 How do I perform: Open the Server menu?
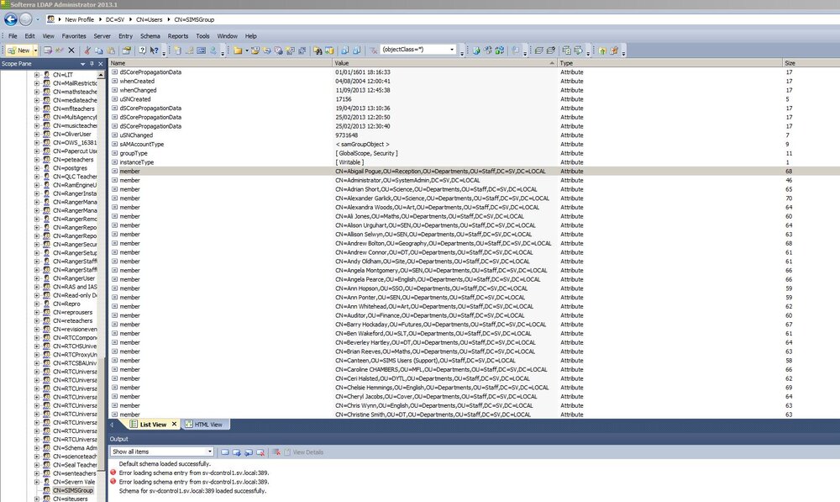(102, 36)
